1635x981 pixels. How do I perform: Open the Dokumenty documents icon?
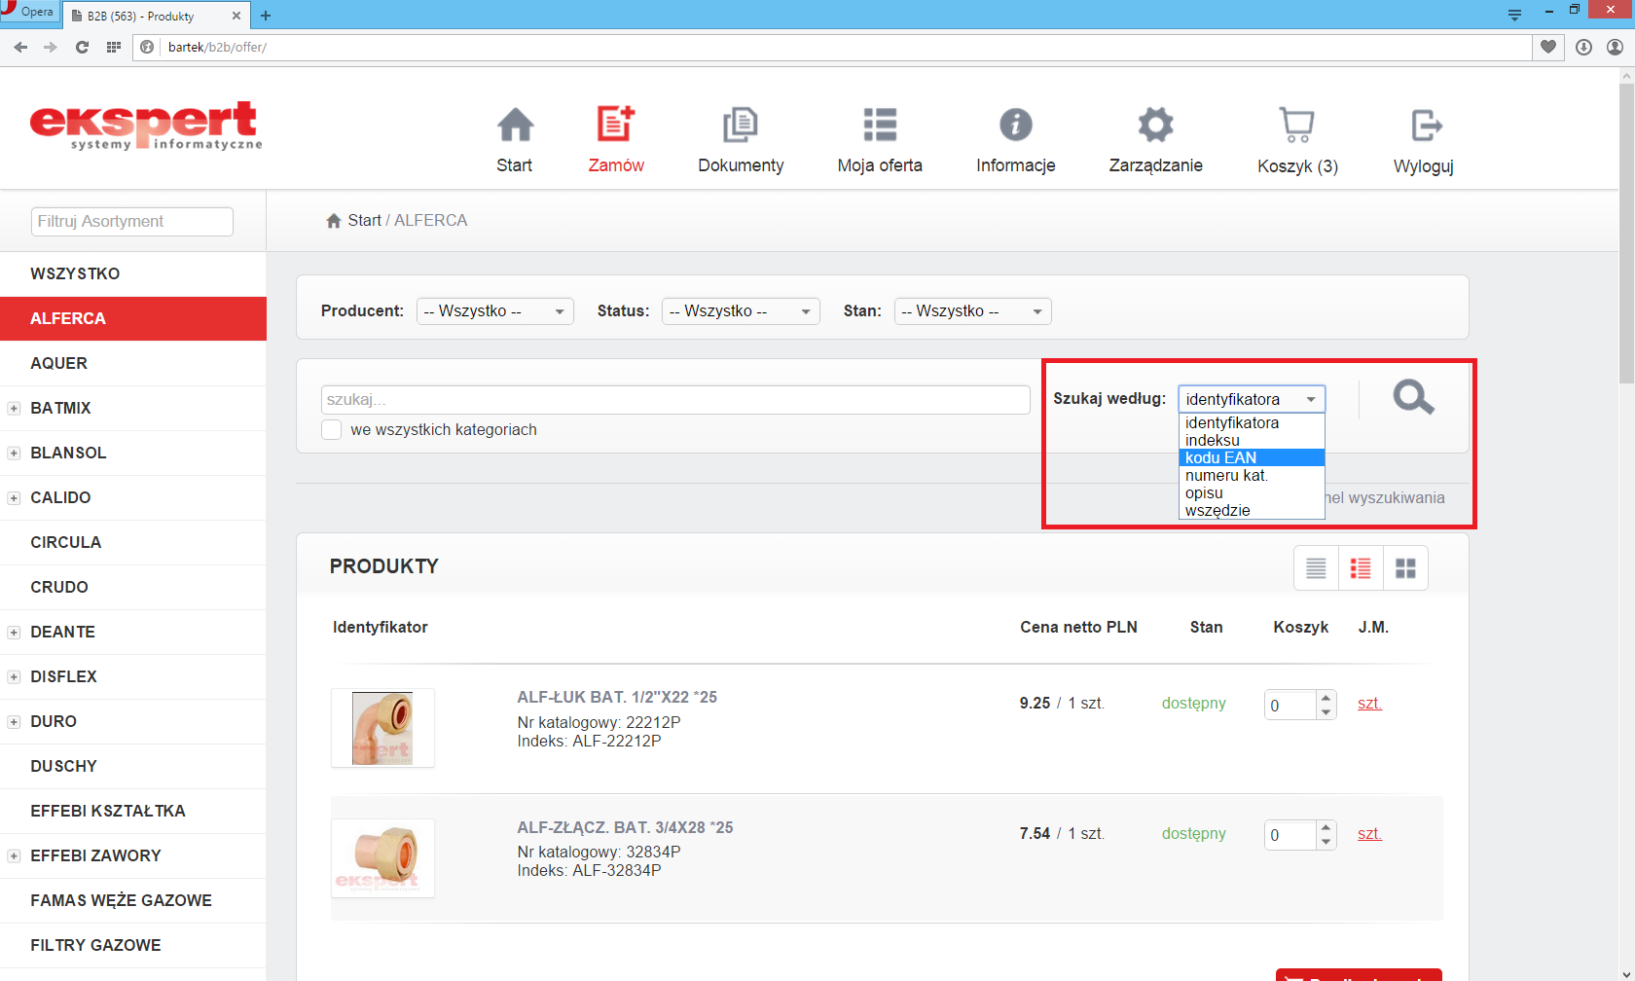[x=740, y=125]
